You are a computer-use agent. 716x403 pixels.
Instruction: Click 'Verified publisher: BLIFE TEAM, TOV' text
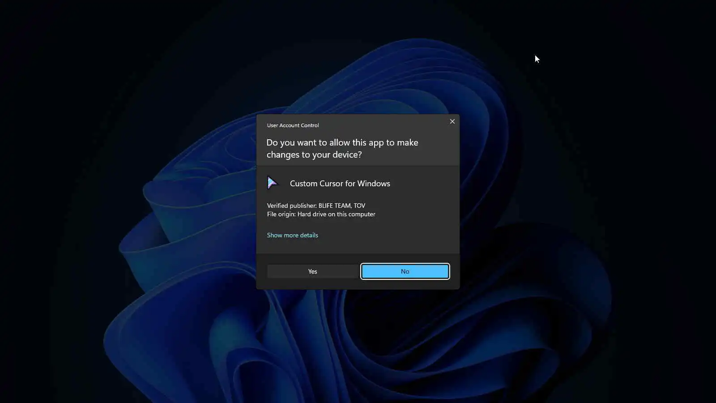316,206
